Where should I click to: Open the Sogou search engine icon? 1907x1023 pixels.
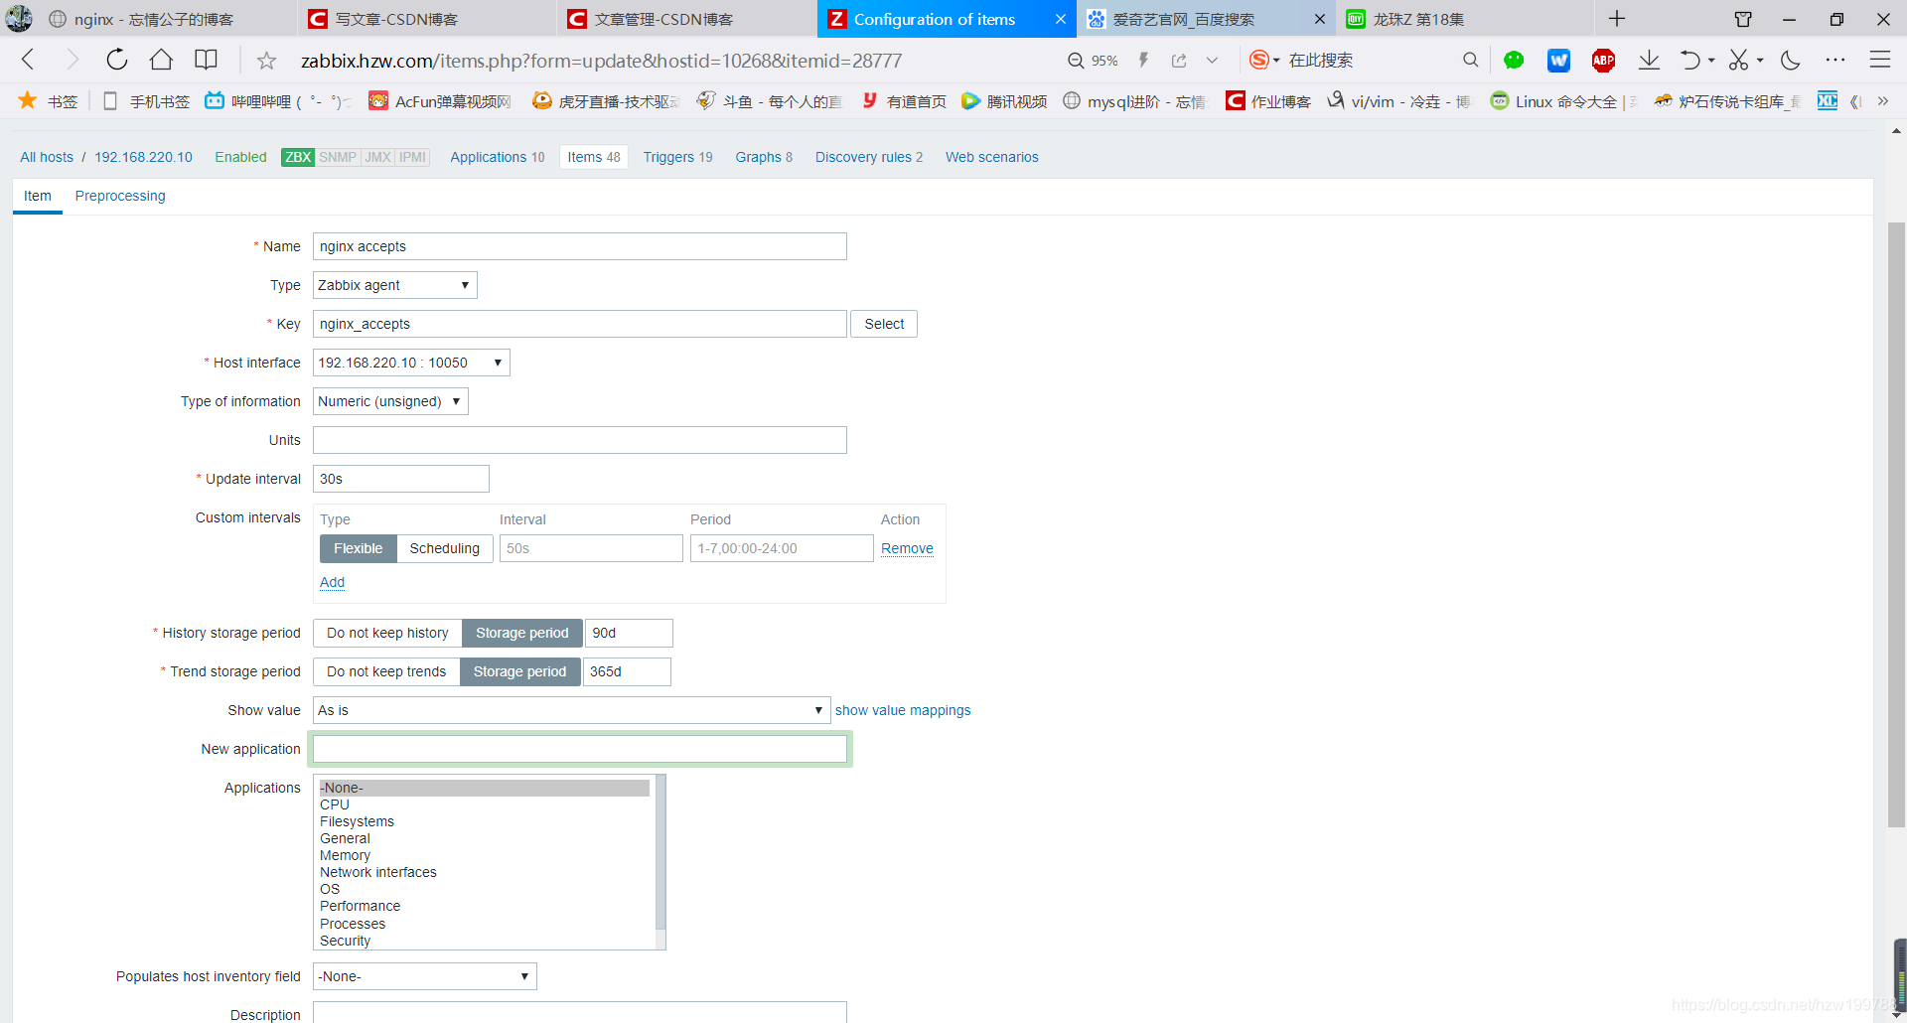point(1257,60)
